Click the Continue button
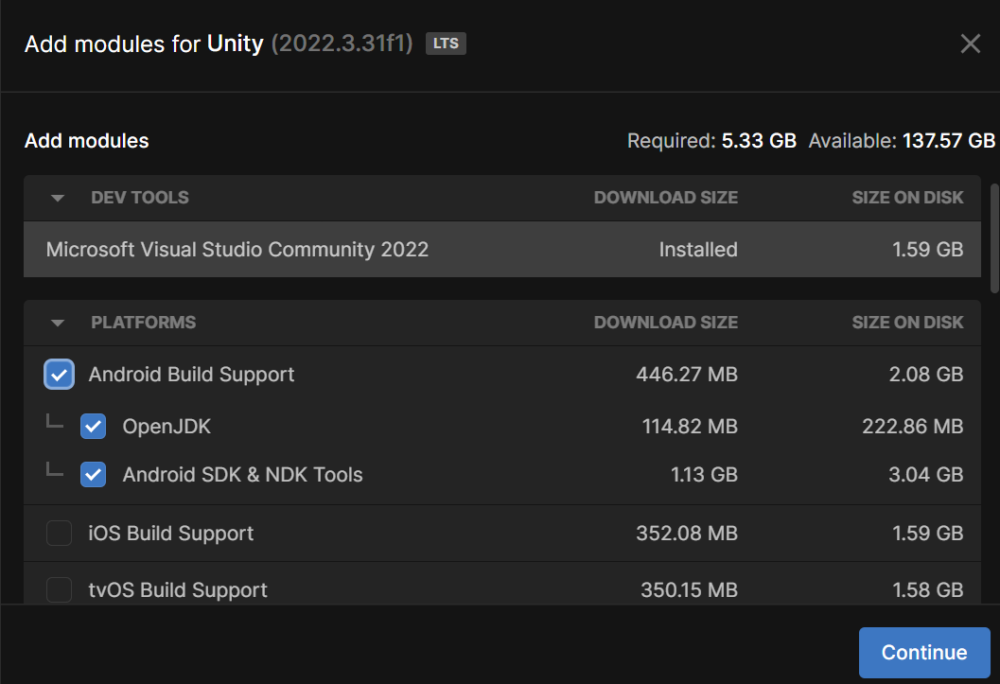The height and width of the screenshot is (684, 1000). click(x=924, y=652)
